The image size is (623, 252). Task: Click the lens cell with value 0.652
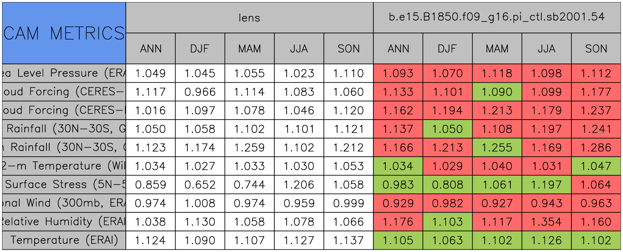click(x=200, y=184)
